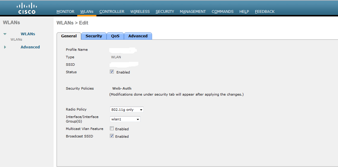
Task: Expand the Advanced sidebar section arrow
Action: click(x=5, y=47)
